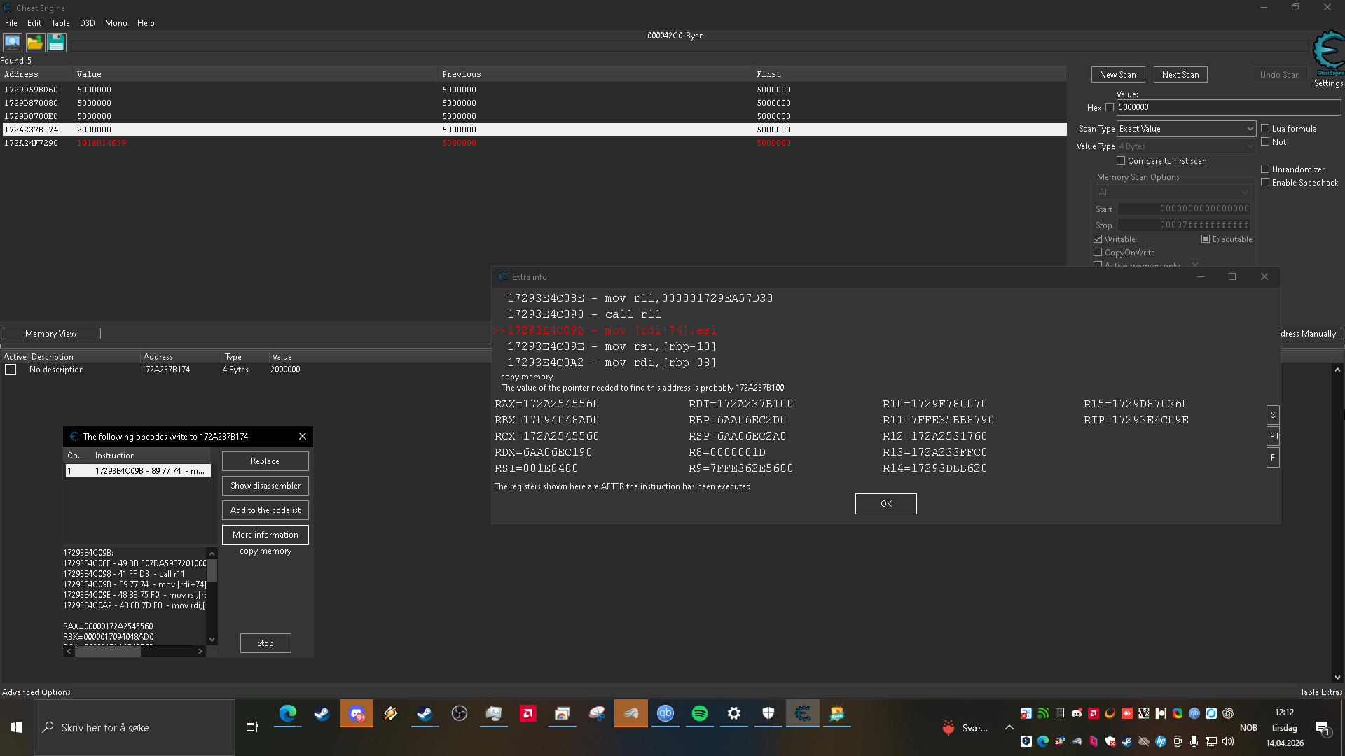
Task: Expand the memory region All dropdown
Action: [1173, 192]
